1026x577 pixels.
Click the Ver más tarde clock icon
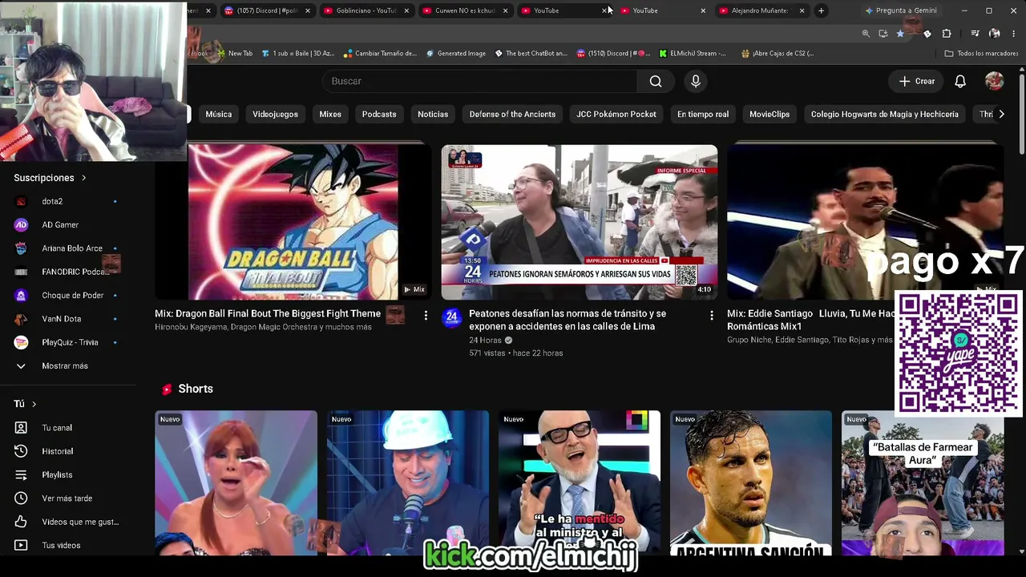click(22, 498)
